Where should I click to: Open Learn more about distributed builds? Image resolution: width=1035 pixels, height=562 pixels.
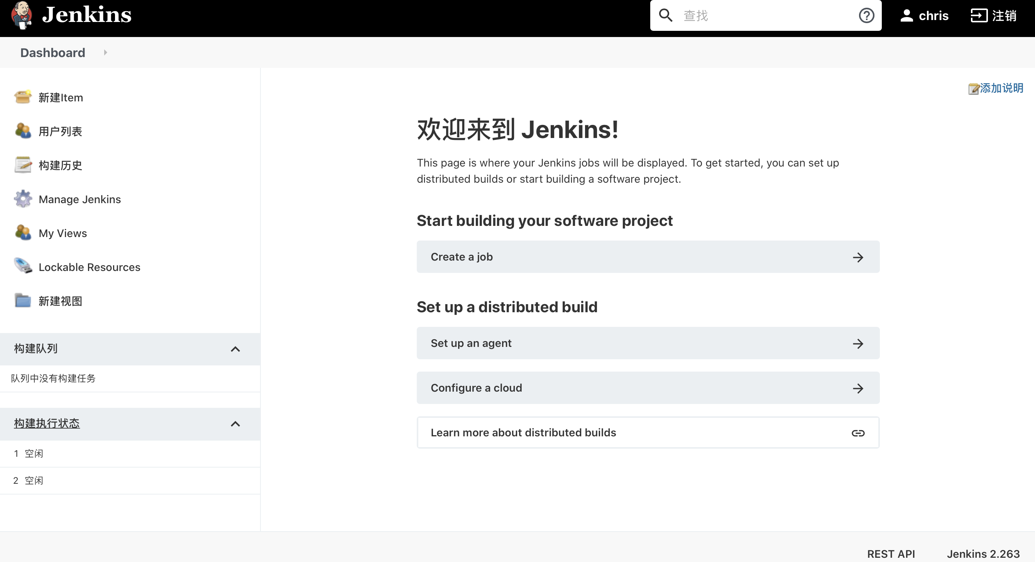pos(648,432)
